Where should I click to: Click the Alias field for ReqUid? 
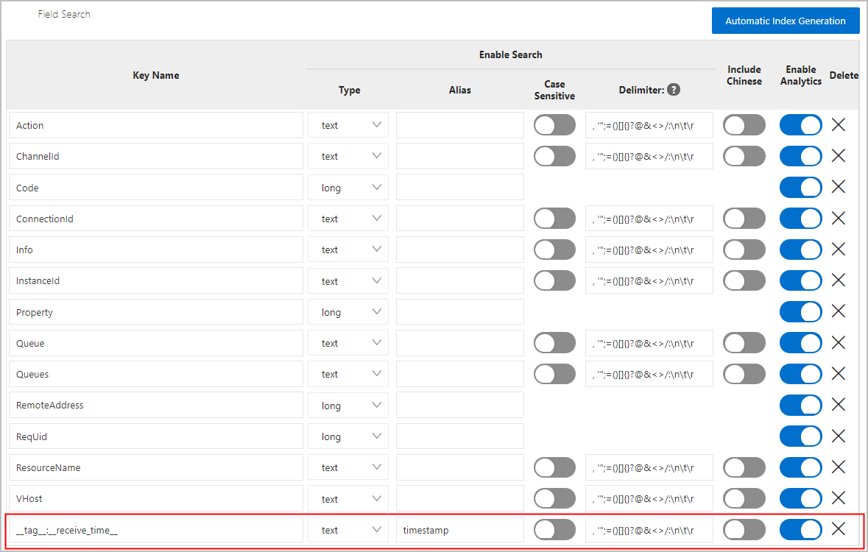click(x=460, y=436)
